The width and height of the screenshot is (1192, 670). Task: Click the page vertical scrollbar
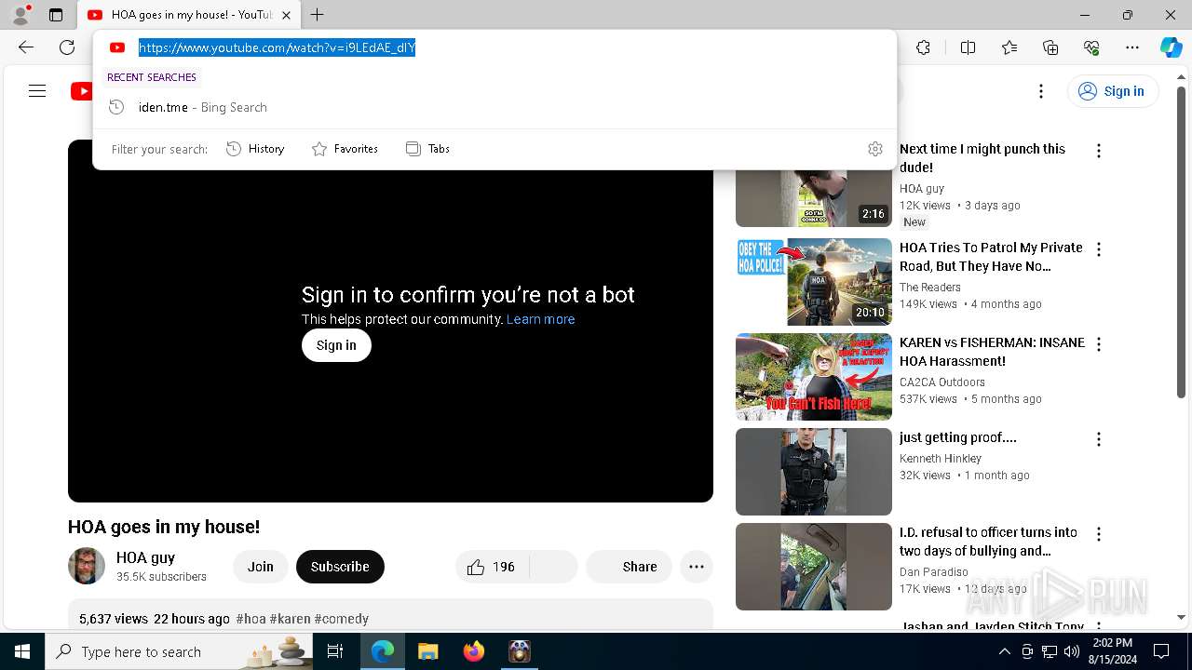click(1182, 242)
